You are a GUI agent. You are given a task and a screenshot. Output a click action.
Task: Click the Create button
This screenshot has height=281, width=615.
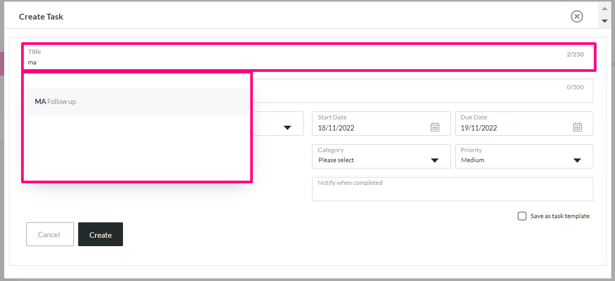[x=100, y=235]
